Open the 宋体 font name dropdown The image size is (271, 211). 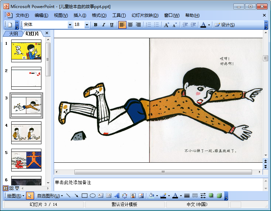coord(70,25)
